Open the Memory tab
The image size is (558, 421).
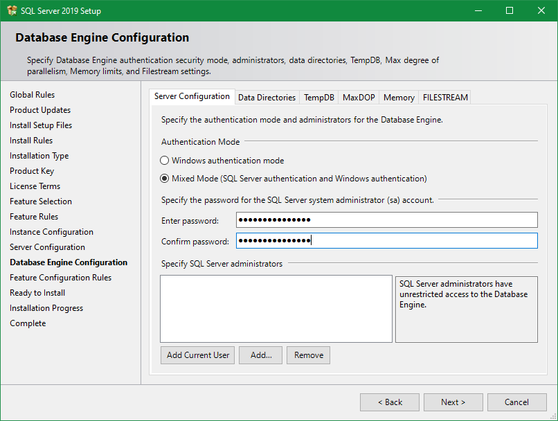399,97
